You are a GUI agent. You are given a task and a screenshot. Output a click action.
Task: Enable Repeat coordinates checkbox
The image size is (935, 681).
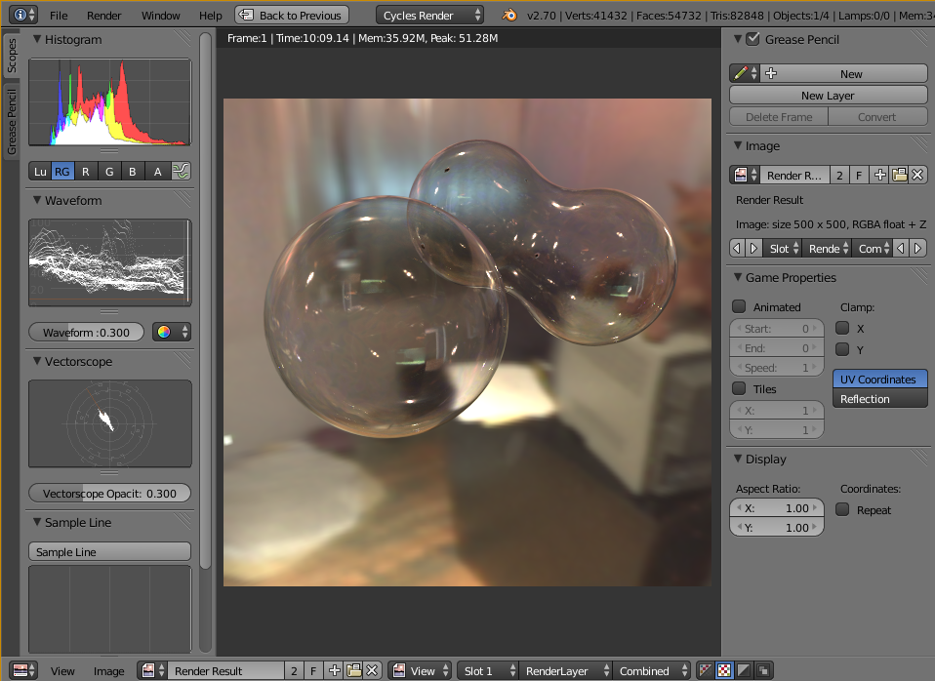[x=842, y=509]
